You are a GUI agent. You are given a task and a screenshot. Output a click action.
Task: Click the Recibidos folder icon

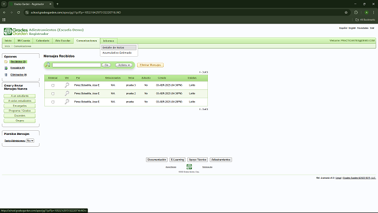(6, 62)
